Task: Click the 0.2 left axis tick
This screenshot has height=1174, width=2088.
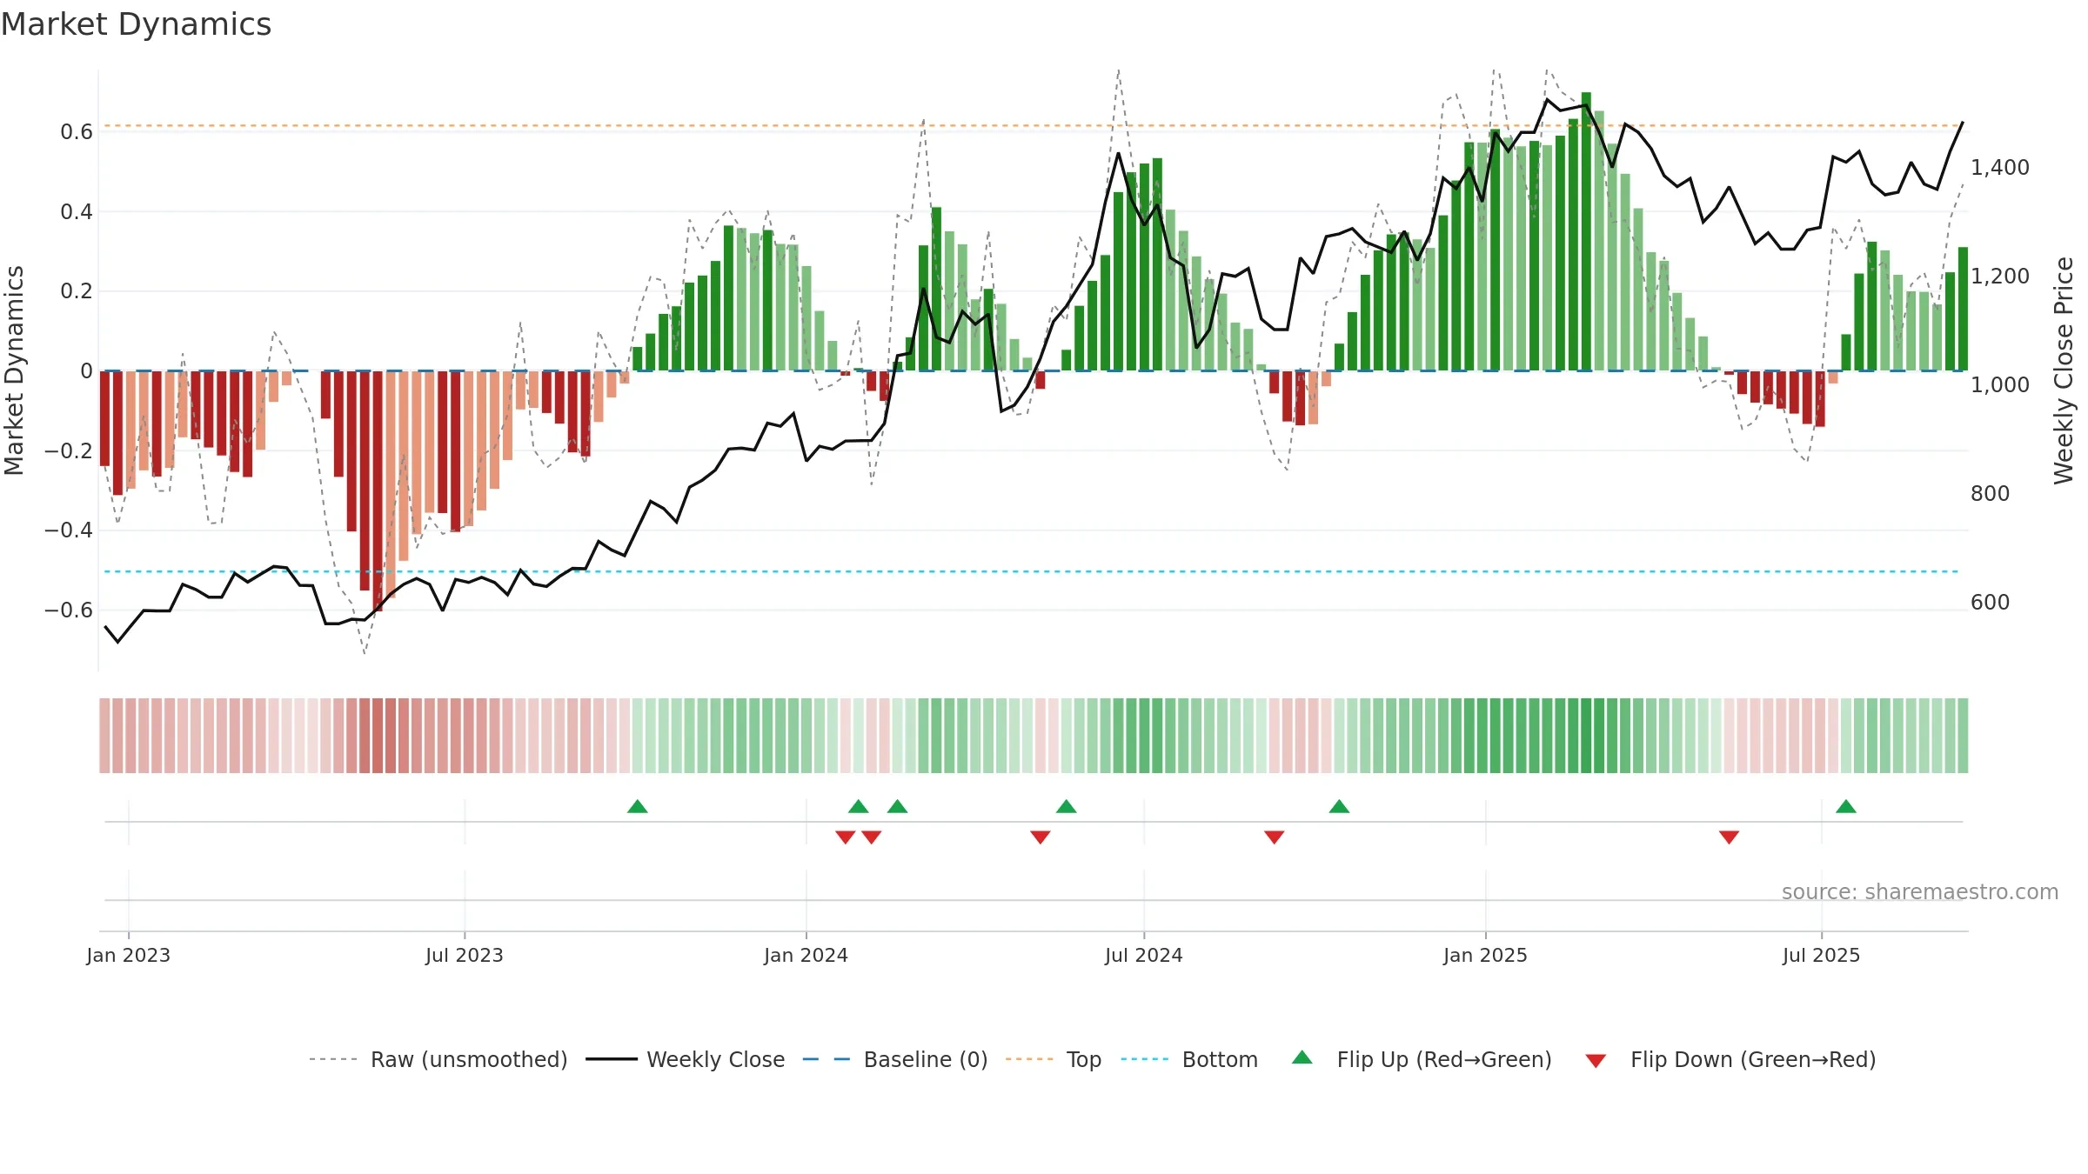Action: click(77, 291)
